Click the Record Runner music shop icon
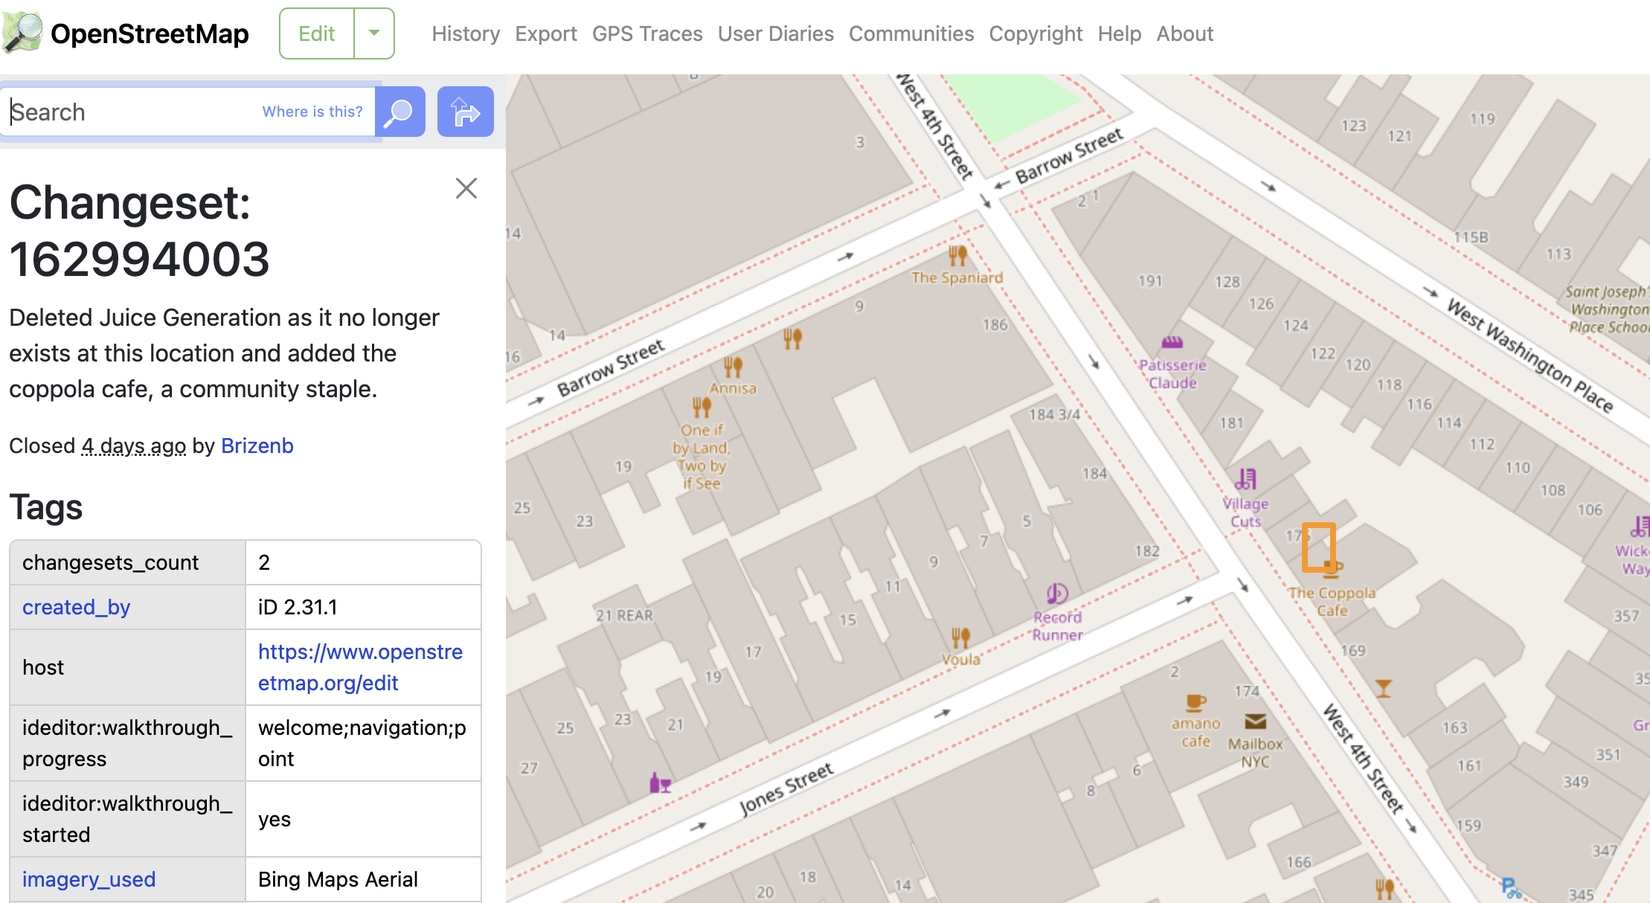The width and height of the screenshot is (1650, 903). 1057,593
